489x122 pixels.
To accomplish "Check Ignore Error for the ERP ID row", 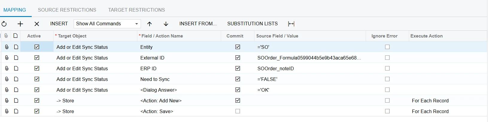I will point(387,68).
